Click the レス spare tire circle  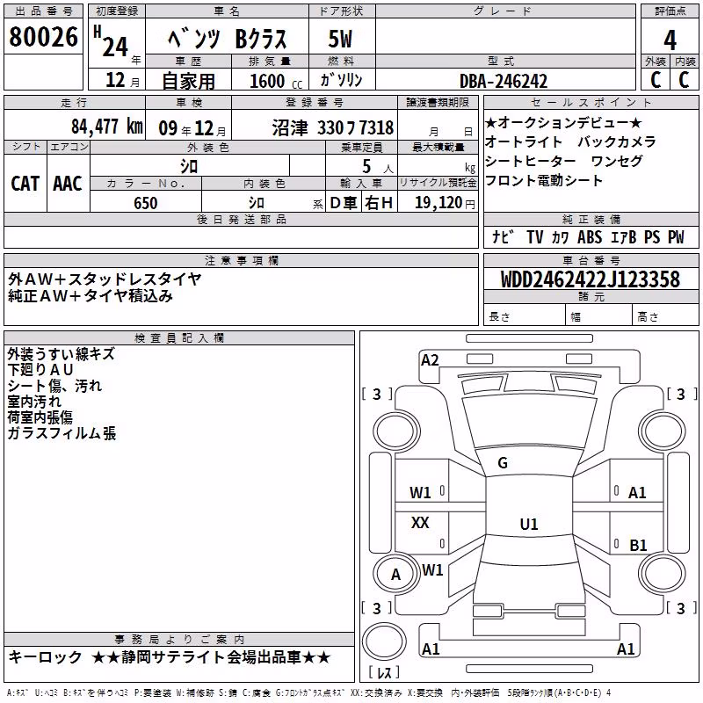(x=384, y=641)
